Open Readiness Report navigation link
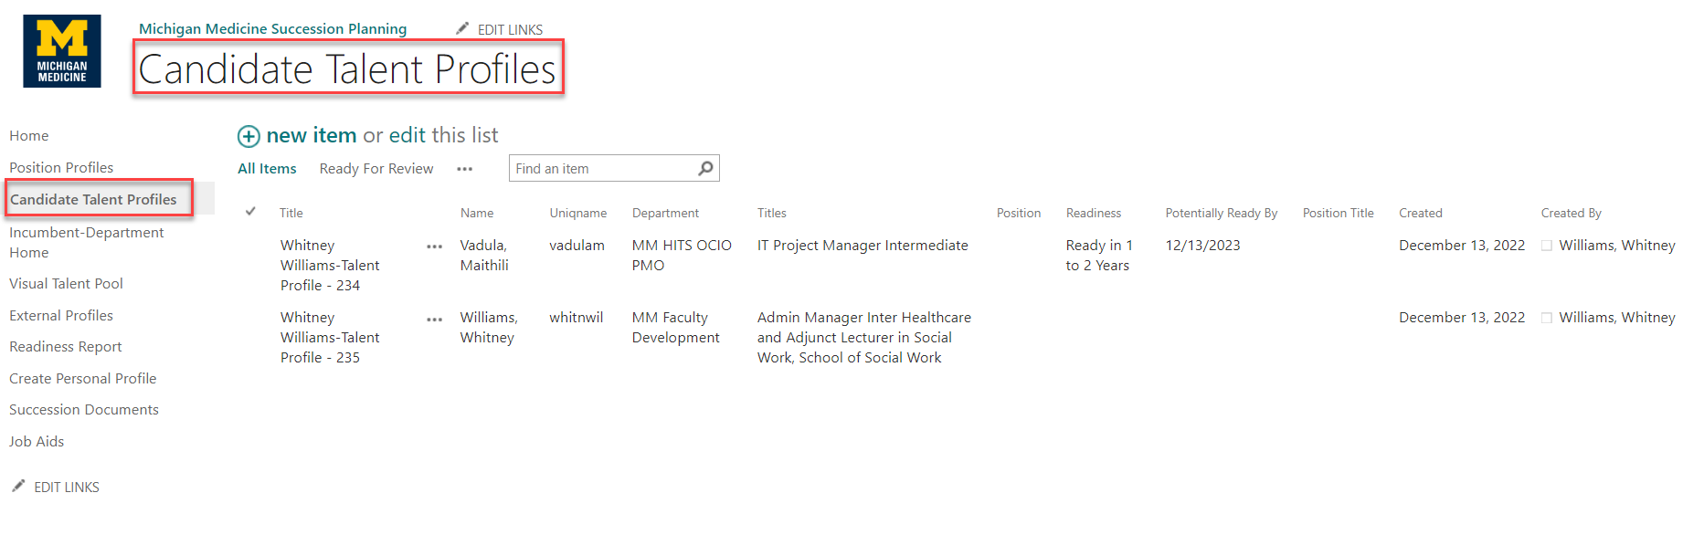 pos(66,347)
